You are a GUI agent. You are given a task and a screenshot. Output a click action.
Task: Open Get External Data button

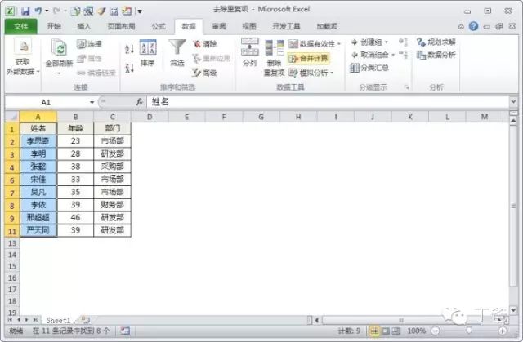(x=23, y=56)
